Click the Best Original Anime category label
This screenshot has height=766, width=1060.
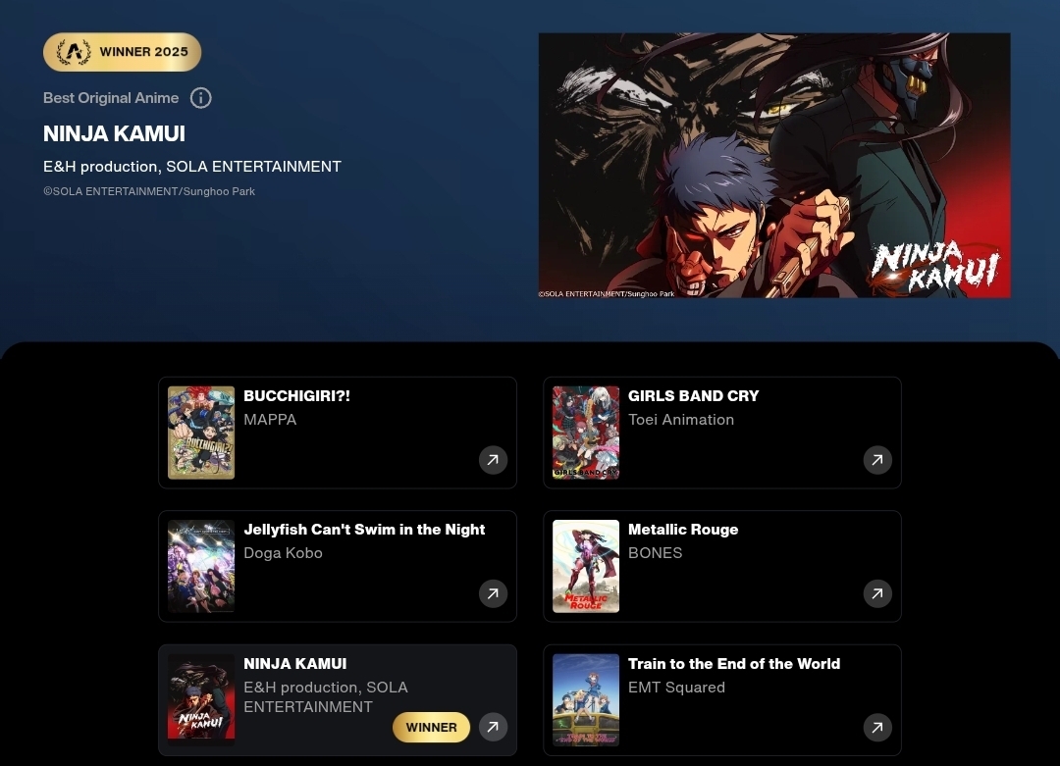coord(111,98)
